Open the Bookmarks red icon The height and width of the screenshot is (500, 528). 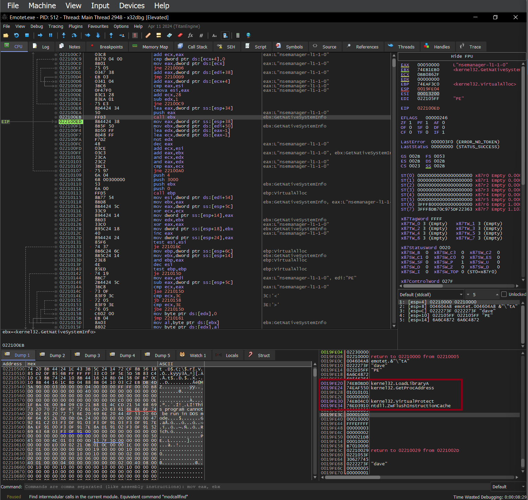180,35
